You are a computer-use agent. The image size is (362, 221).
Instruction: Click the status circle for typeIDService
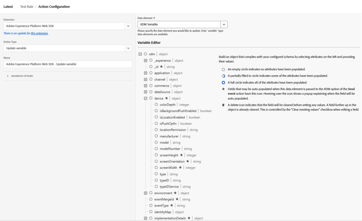[156, 186]
